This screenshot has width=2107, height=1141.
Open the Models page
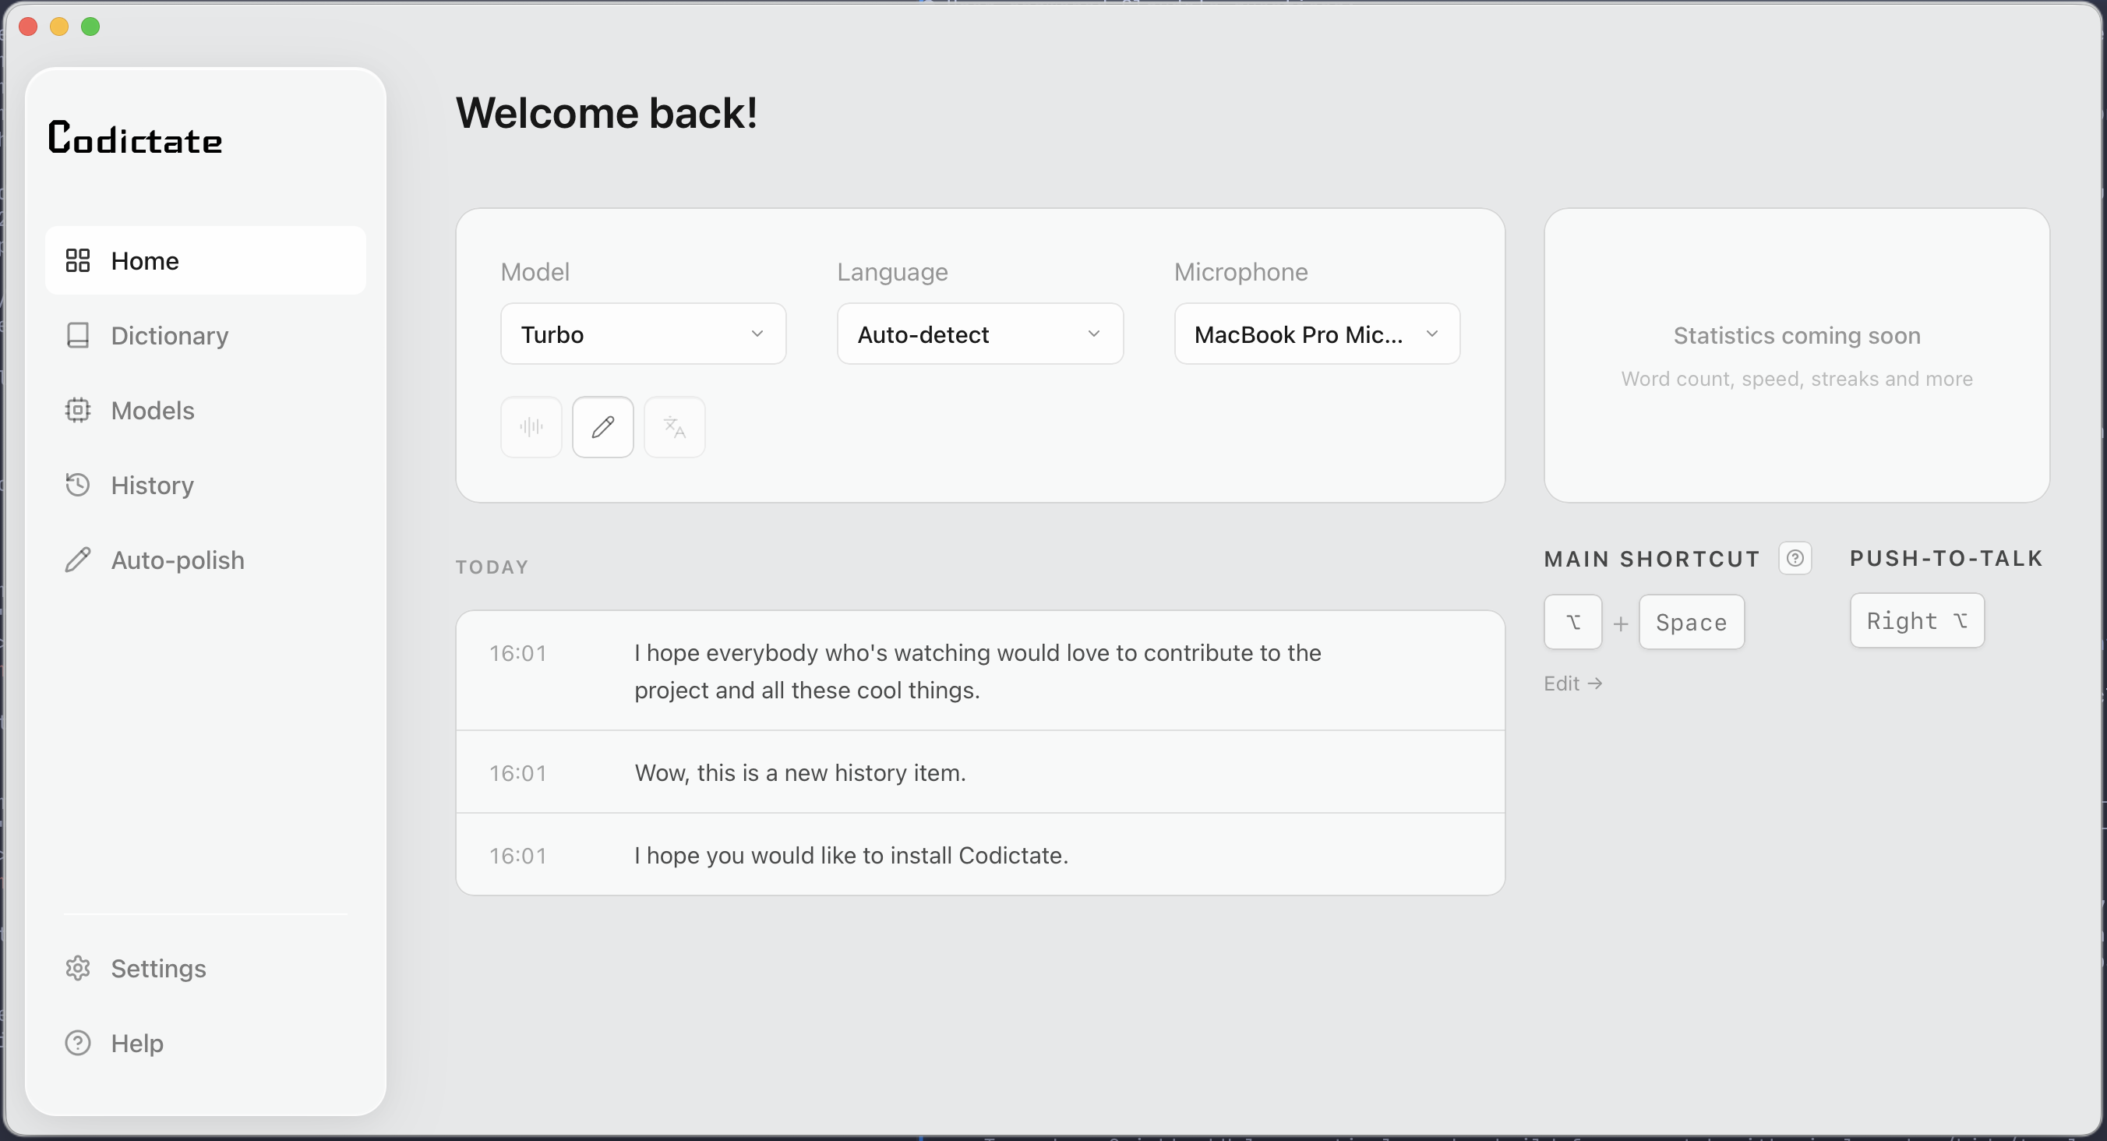coord(205,410)
